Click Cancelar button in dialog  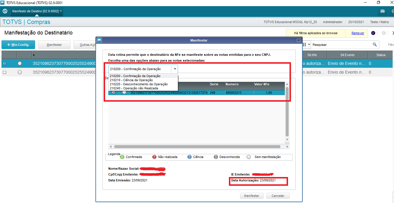coord(278,196)
